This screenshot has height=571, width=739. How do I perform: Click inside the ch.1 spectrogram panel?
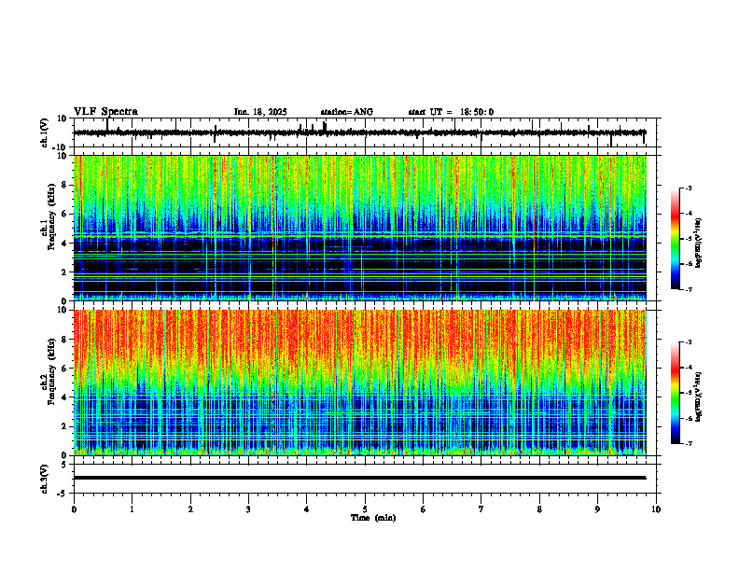point(359,228)
